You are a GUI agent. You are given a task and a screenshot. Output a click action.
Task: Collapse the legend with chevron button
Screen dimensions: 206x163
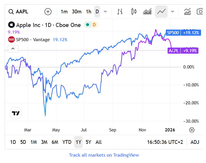pos(13,49)
